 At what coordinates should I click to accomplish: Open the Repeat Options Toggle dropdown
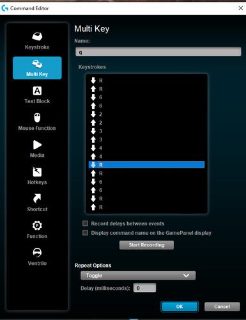click(x=138, y=275)
